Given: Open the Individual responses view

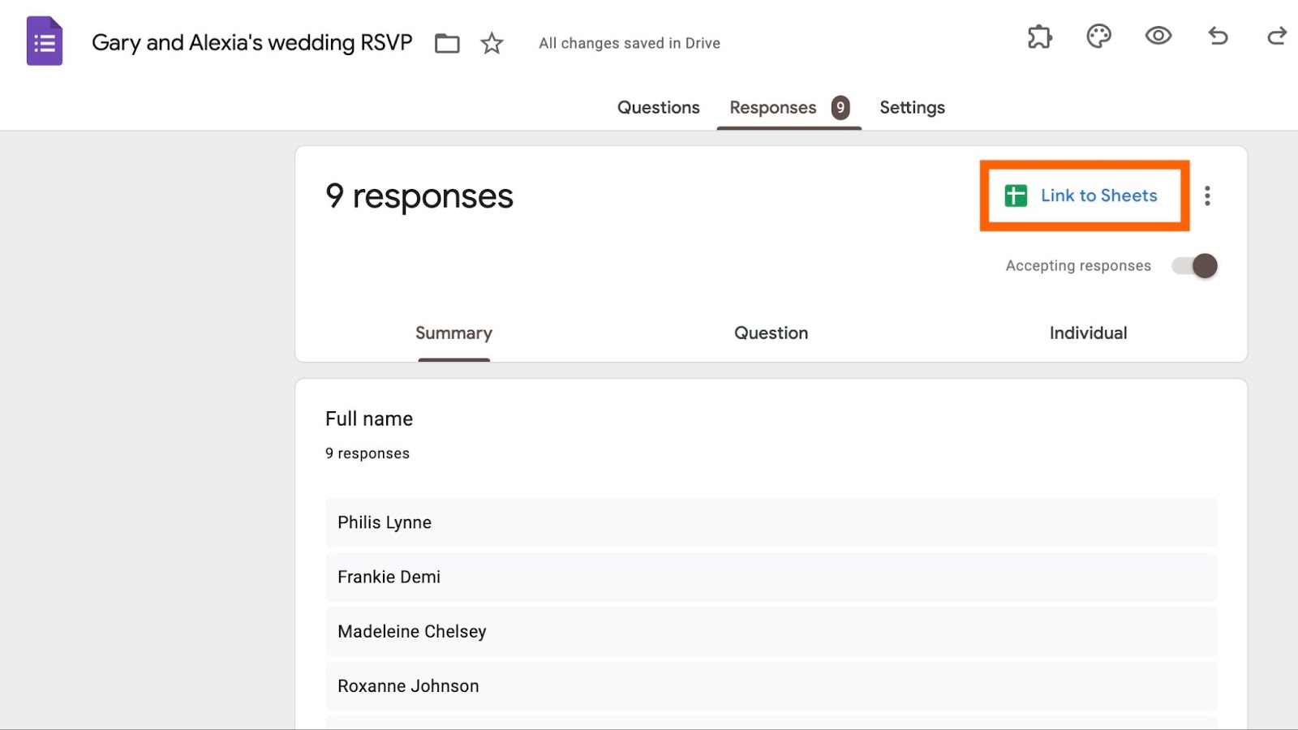Looking at the screenshot, I should 1088,333.
